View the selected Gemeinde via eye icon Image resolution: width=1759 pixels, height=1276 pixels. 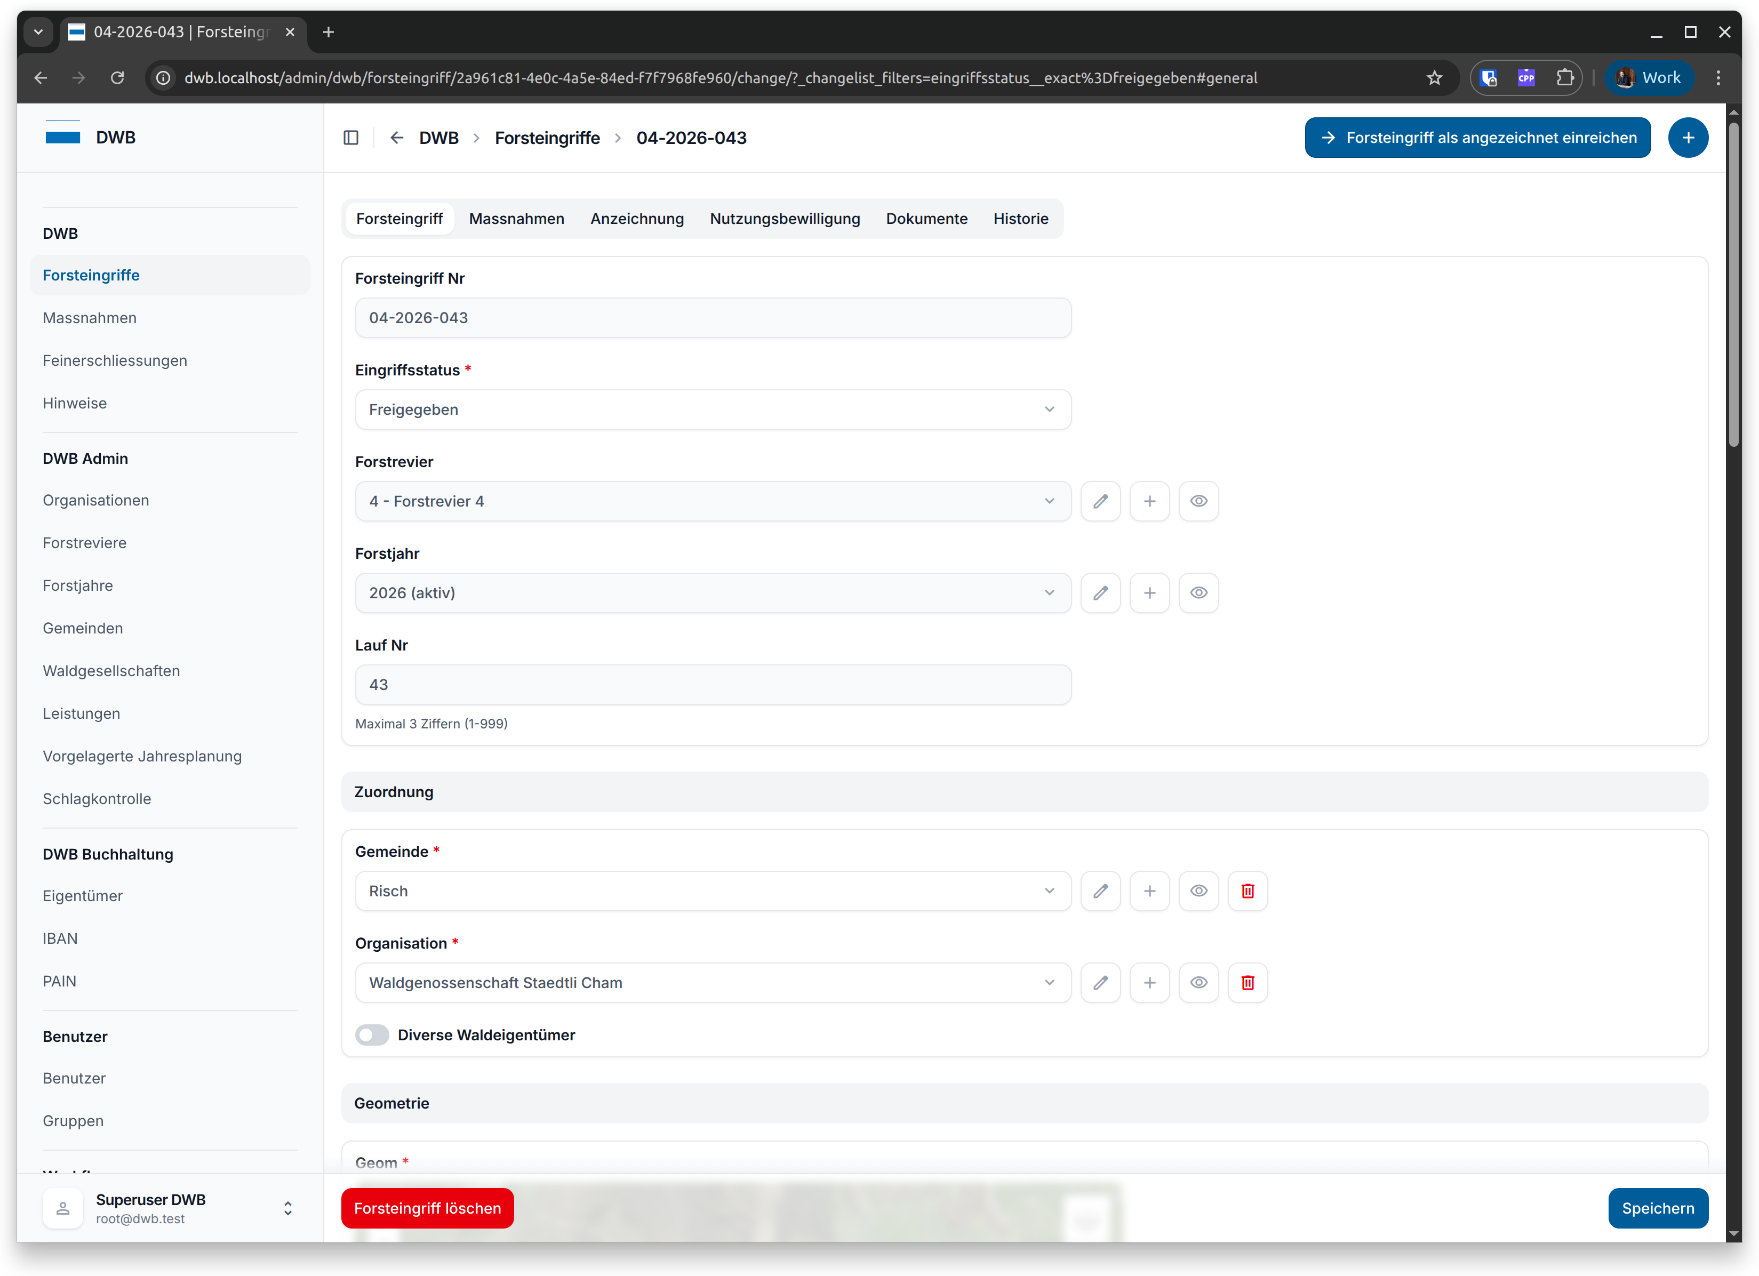pyautogui.click(x=1198, y=890)
